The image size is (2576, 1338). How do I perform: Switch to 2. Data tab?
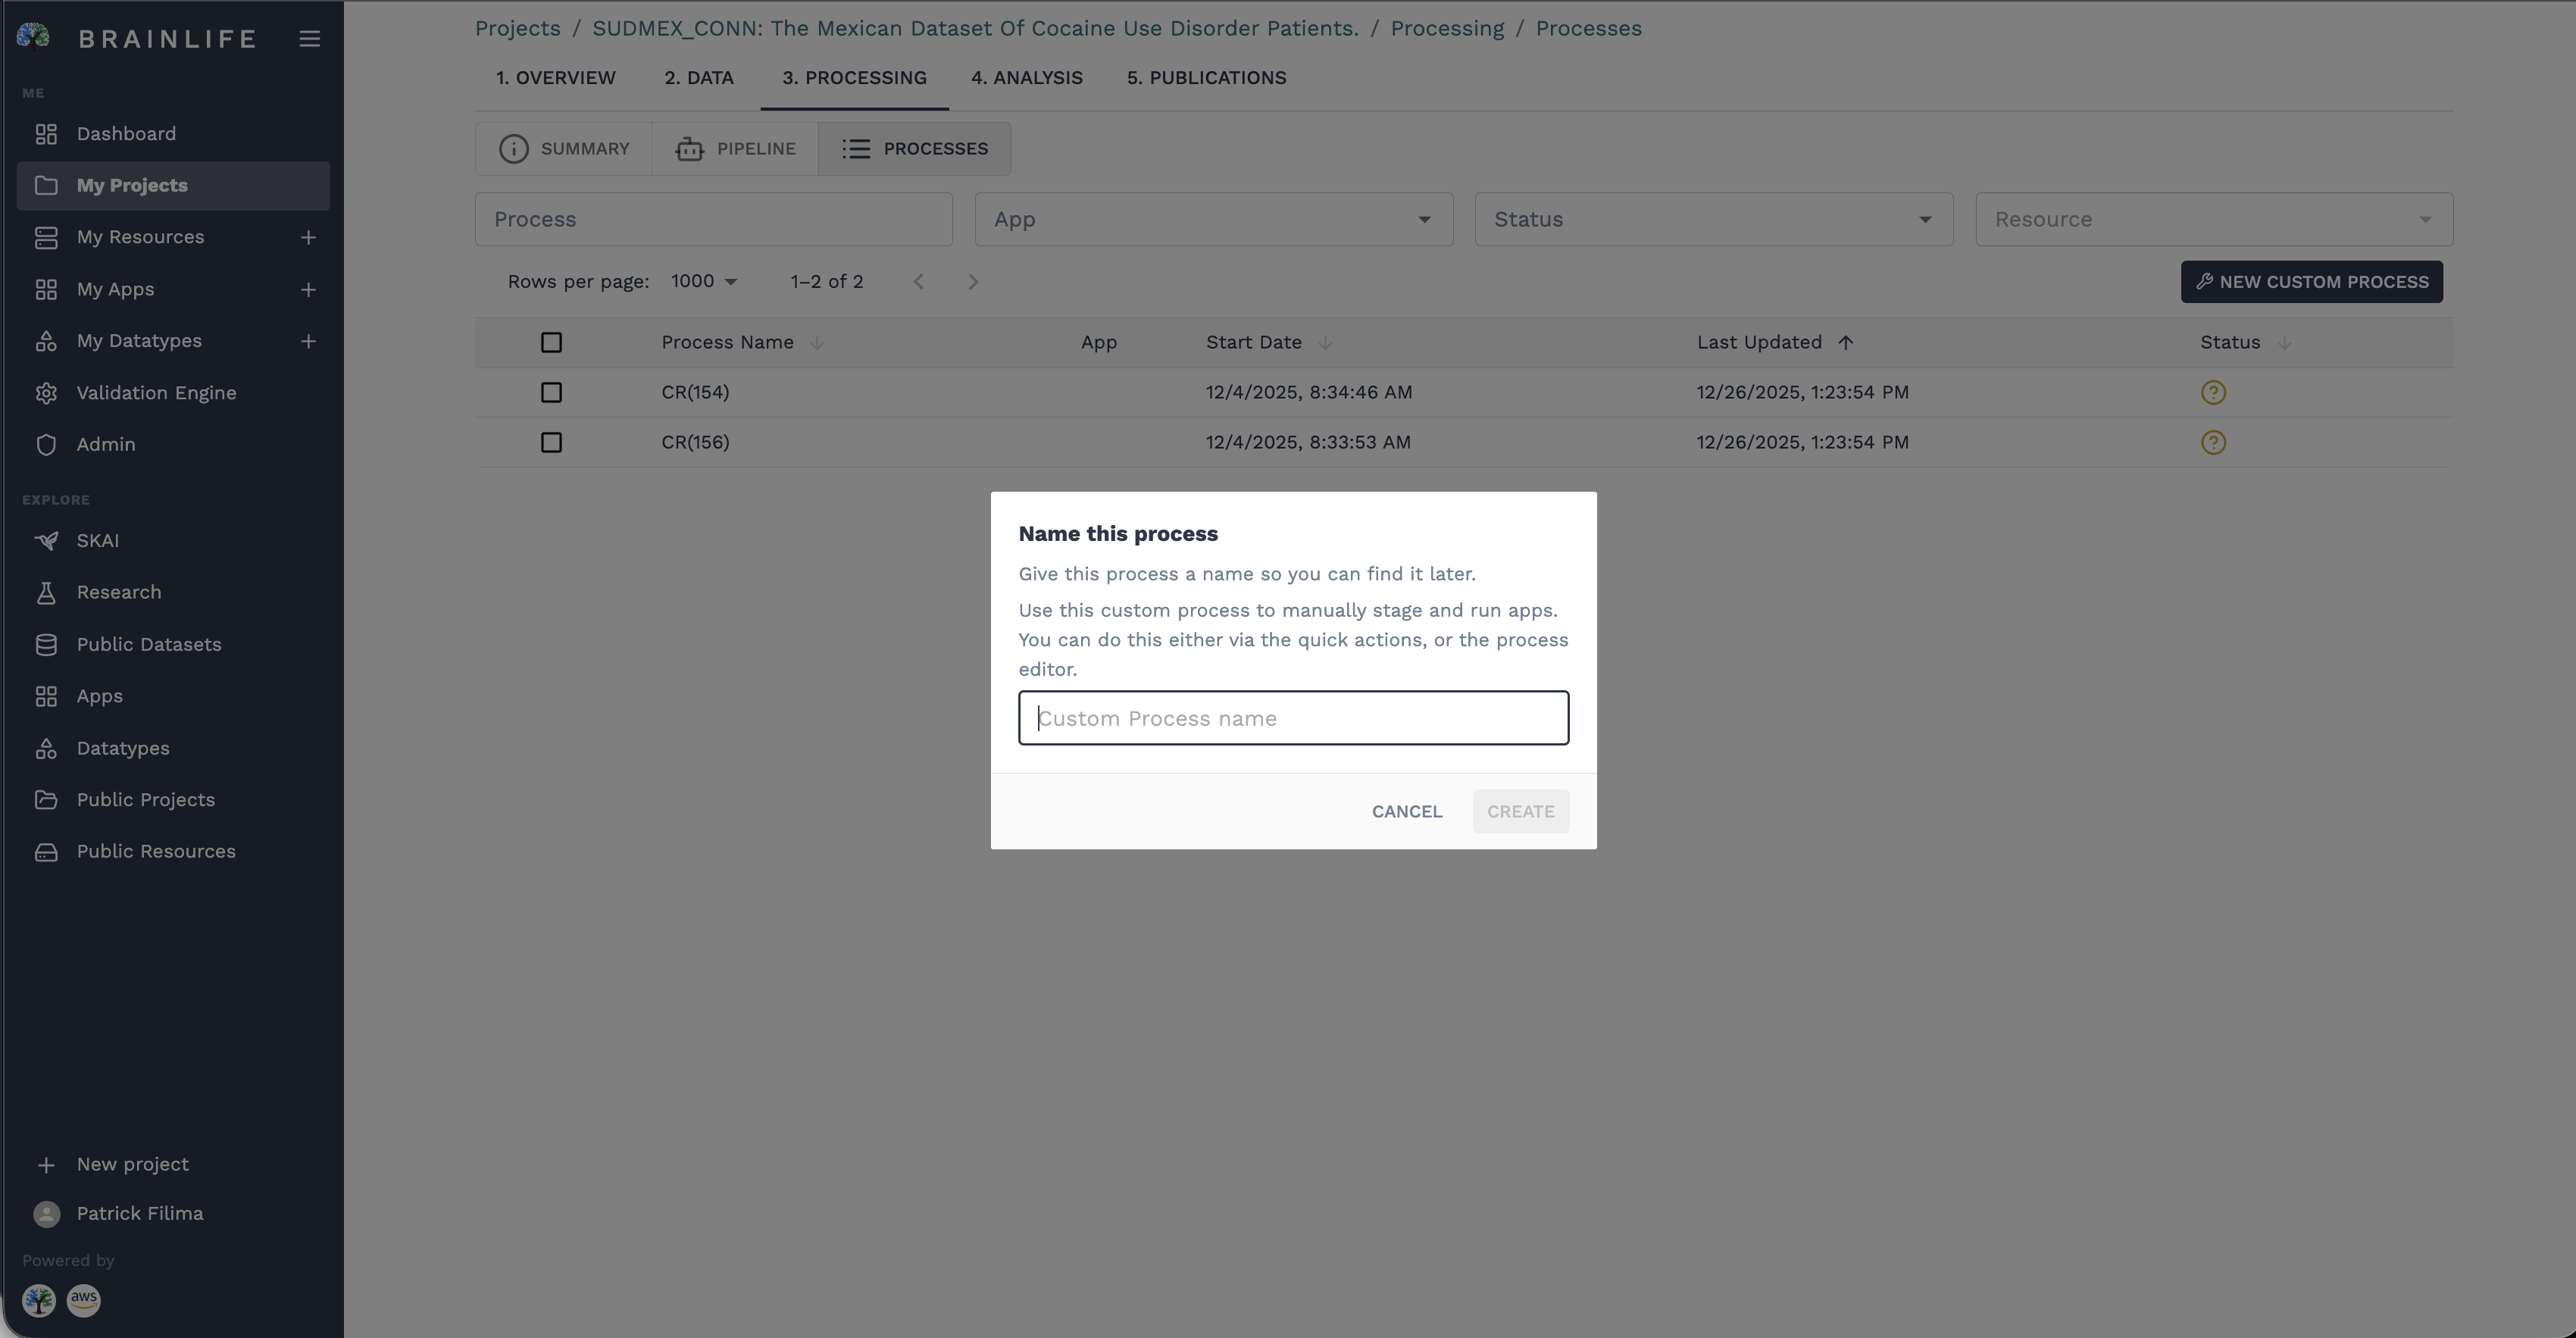[x=699, y=78]
